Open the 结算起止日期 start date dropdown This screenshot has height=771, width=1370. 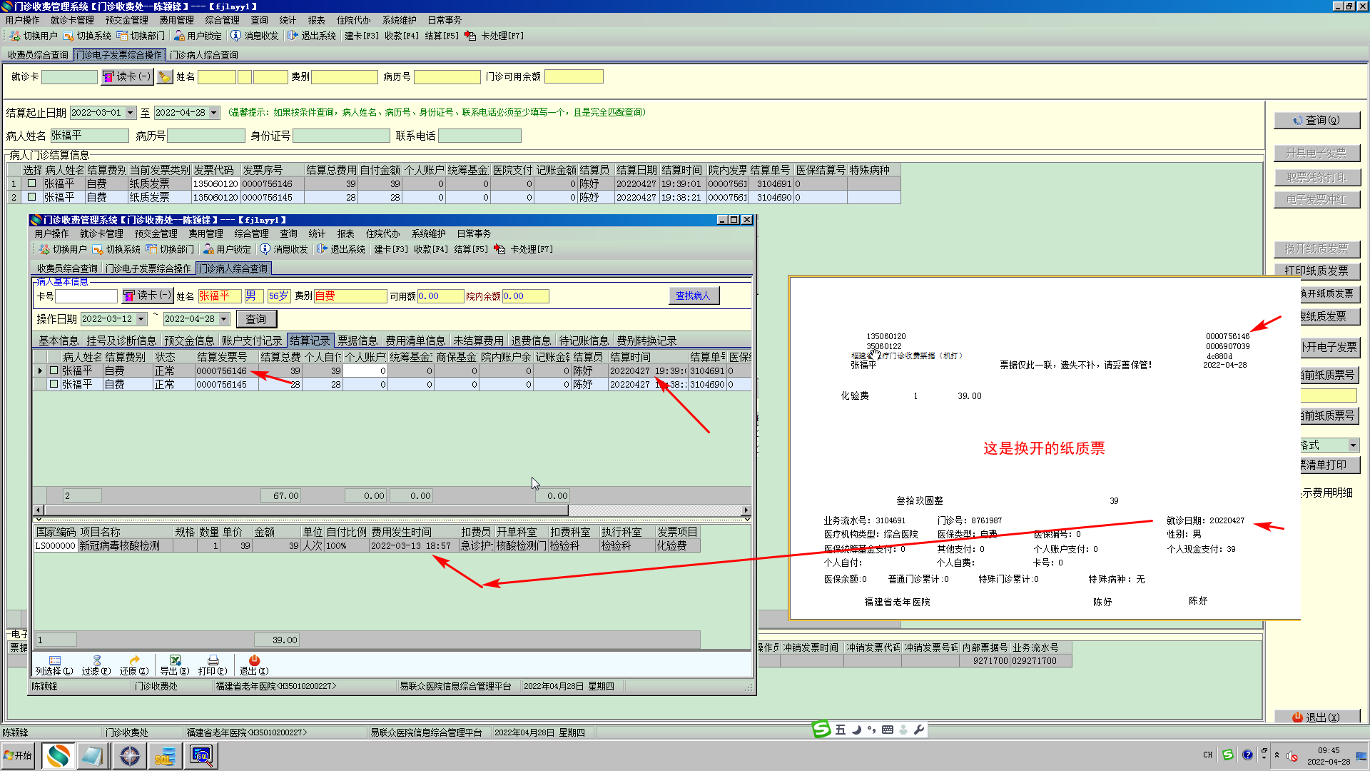pyautogui.click(x=131, y=113)
